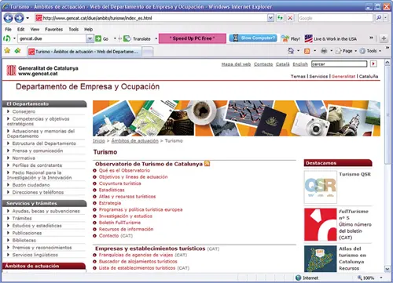Click the cercar search input field

[x=339, y=64]
